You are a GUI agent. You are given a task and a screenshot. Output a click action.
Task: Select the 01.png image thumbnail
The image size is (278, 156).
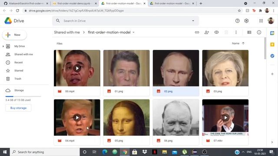point(126,68)
